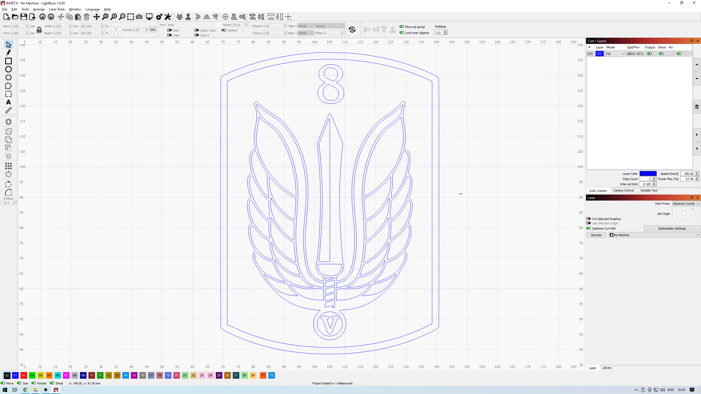Zoom in on the workspace

[x=114, y=17]
